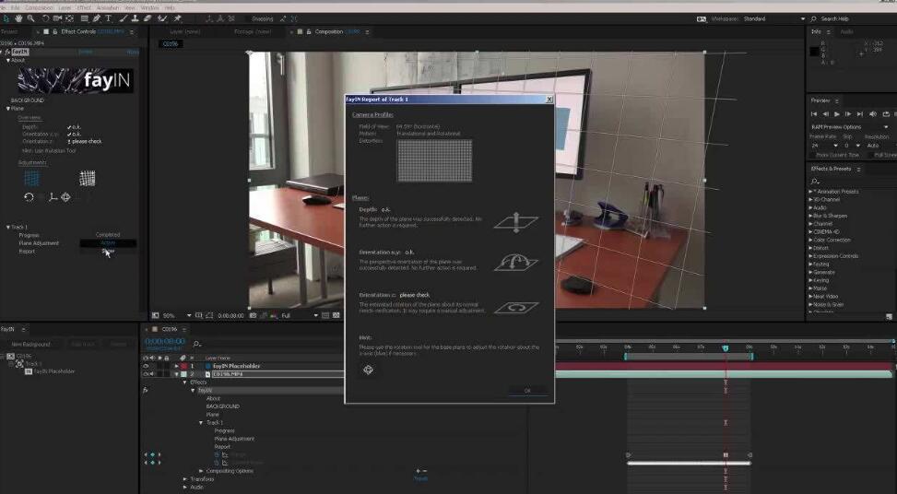Play the preview
This screenshot has width=897, height=494.
(836, 114)
